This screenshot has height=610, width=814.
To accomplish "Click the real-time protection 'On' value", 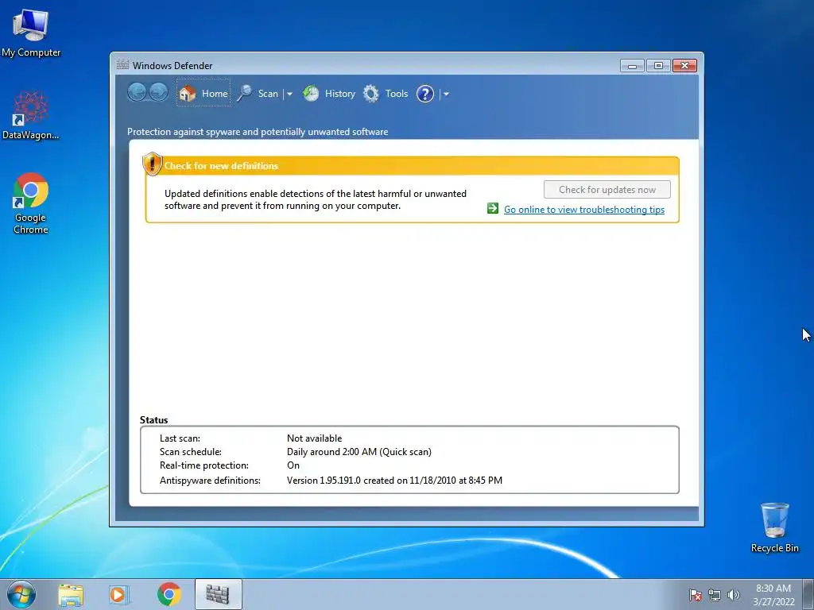I will [x=293, y=465].
